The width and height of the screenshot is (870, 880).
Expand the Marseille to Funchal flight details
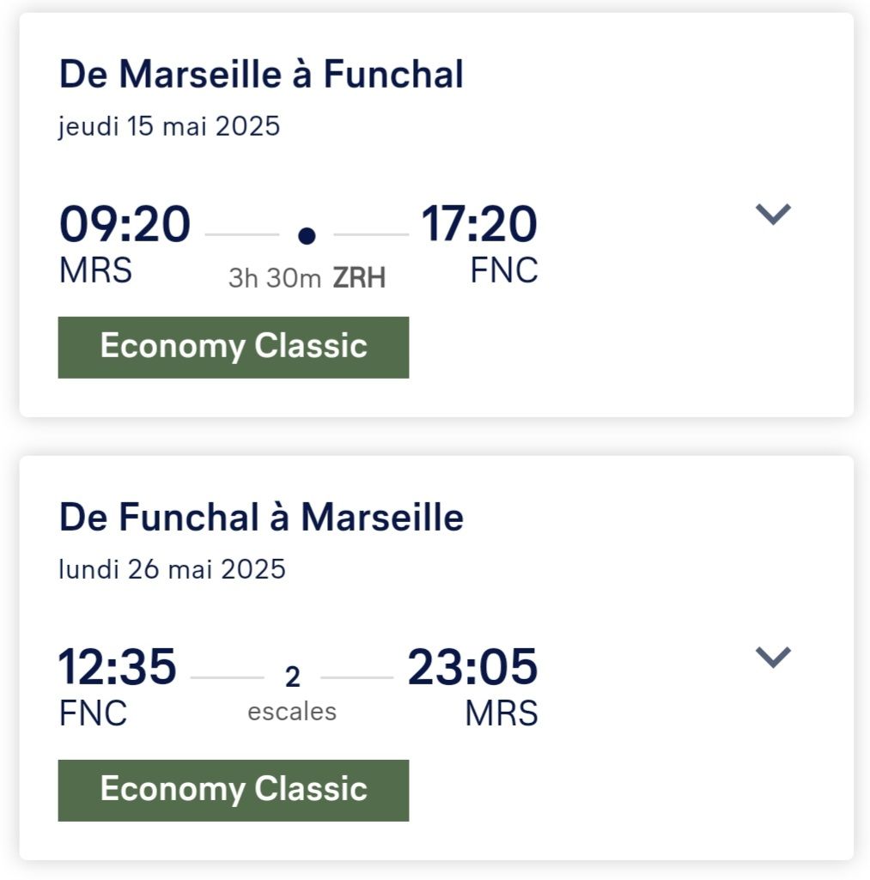pos(772,214)
